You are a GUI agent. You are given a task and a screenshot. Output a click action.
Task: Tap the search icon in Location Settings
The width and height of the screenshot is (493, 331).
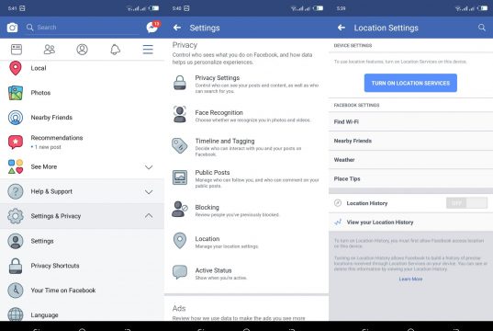[482, 28]
